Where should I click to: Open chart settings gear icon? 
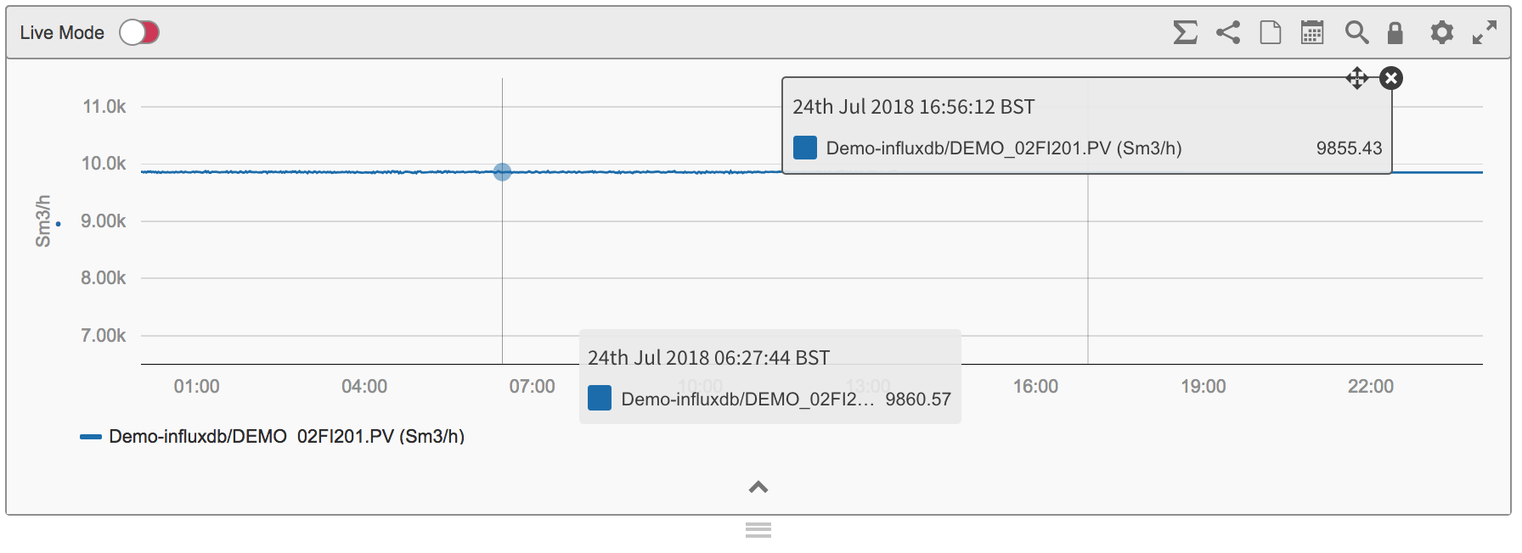click(1441, 33)
